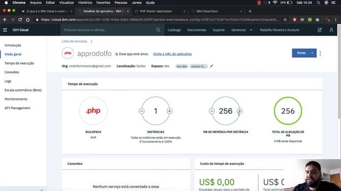Open Rodolfo Moreira's Account switcher
The image size is (341, 191).
pyautogui.click(x=280, y=30)
